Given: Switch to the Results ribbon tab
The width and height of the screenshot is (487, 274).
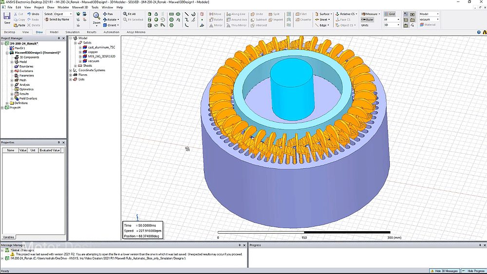Looking at the screenshot, I should (x=92, y=32).
